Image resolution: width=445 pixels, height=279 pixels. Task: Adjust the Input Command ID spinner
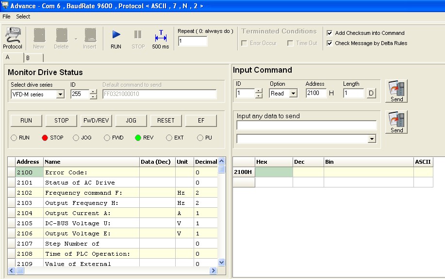click(258, 93)
